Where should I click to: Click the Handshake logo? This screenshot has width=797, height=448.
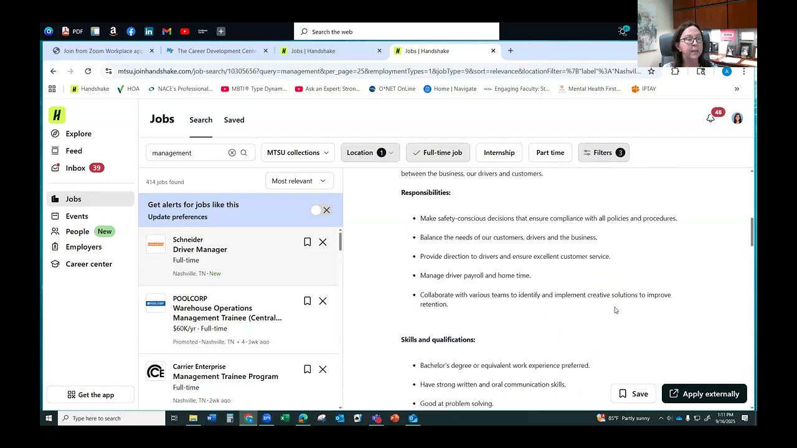[57, 115]
